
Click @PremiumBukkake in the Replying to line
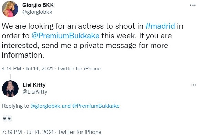pos(96,106)
